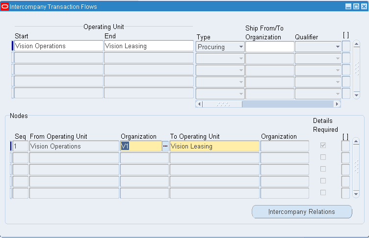This screenshot has height=238, width=369.
Task: Open the Qualifier dropdown in the third row
Action: coord(318,70)
